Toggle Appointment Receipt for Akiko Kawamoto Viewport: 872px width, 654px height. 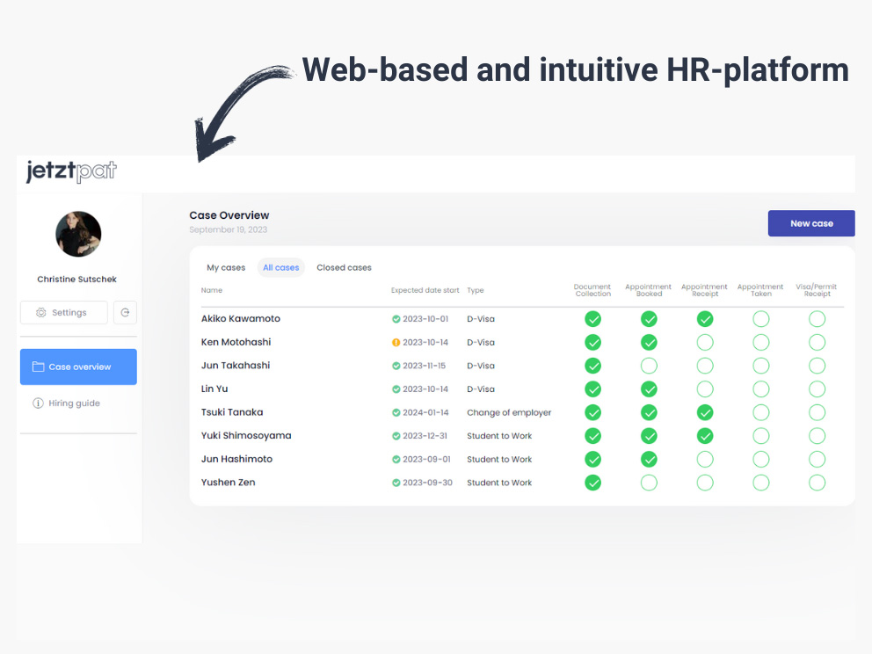(x=705, y=319)
